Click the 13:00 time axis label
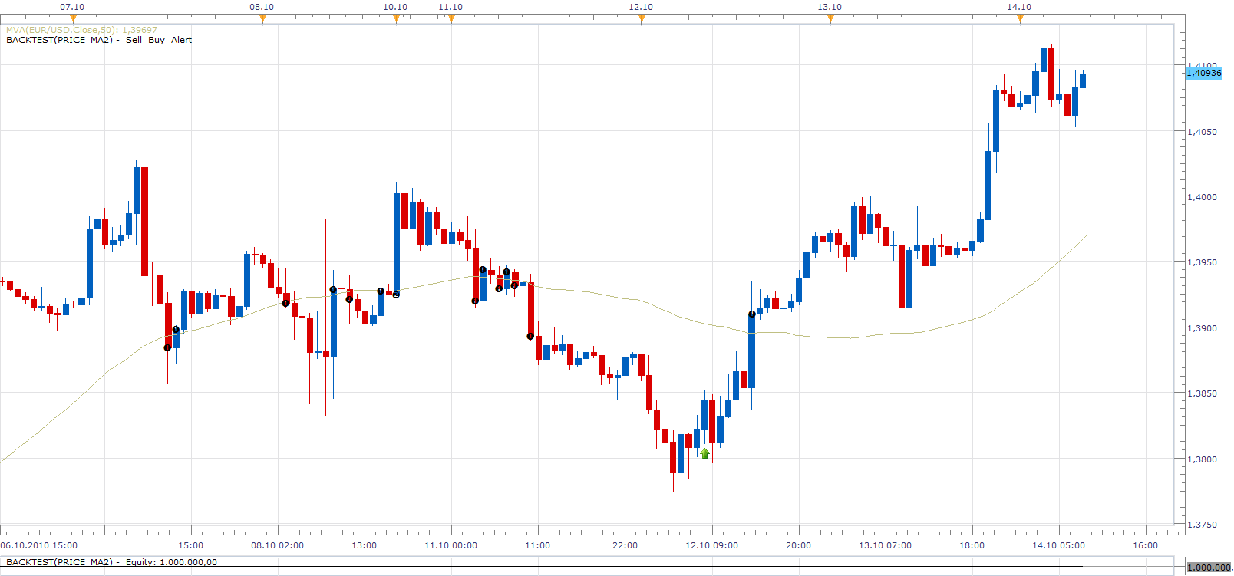This screenshot has height=576, width=1234. (x=364, y=545)
